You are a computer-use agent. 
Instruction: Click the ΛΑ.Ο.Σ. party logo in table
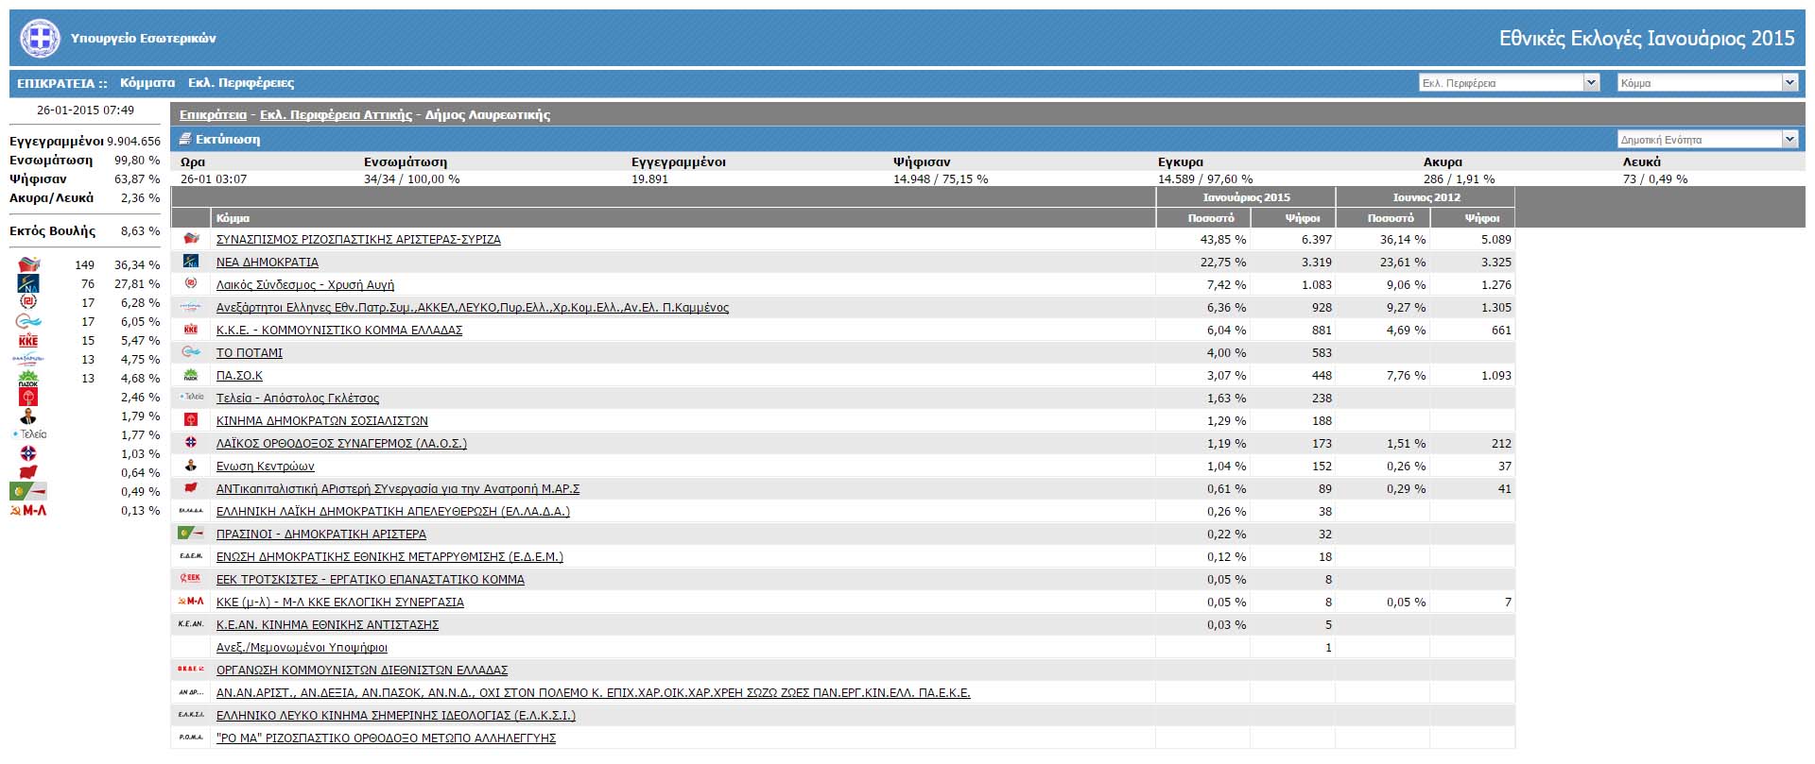(x=191, y=443)
